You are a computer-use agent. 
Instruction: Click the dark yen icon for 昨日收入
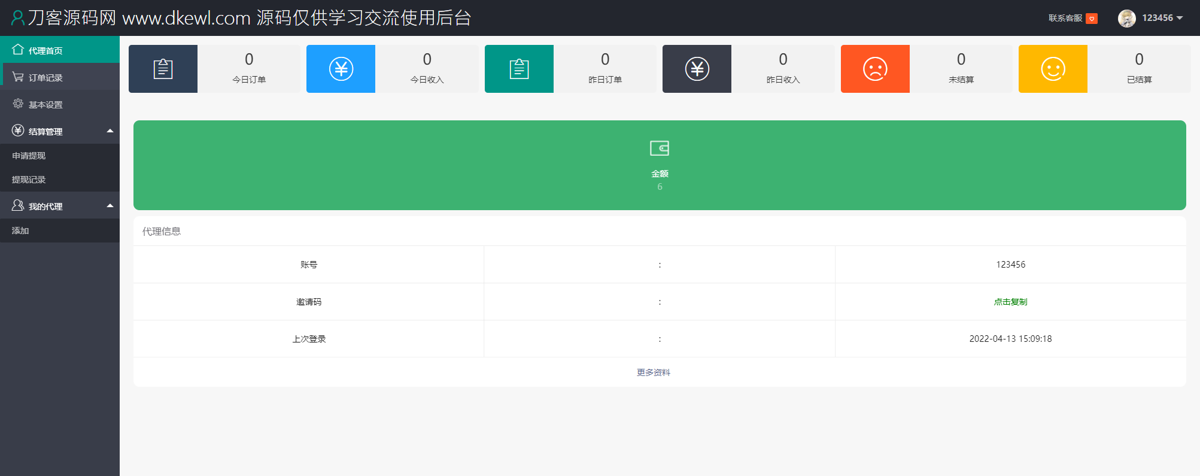[x=697, y=69]
